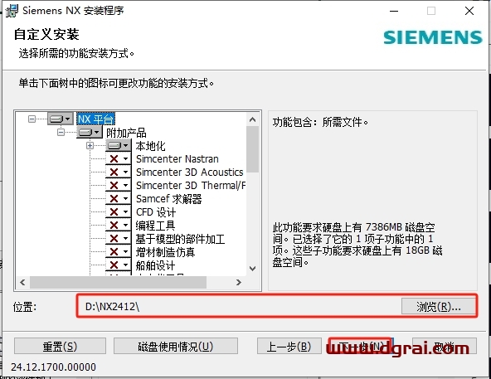Proceed with the 下一步(N) next button
Image resolution: width=491 pixels, height=379 pixels.
(360, 346)
